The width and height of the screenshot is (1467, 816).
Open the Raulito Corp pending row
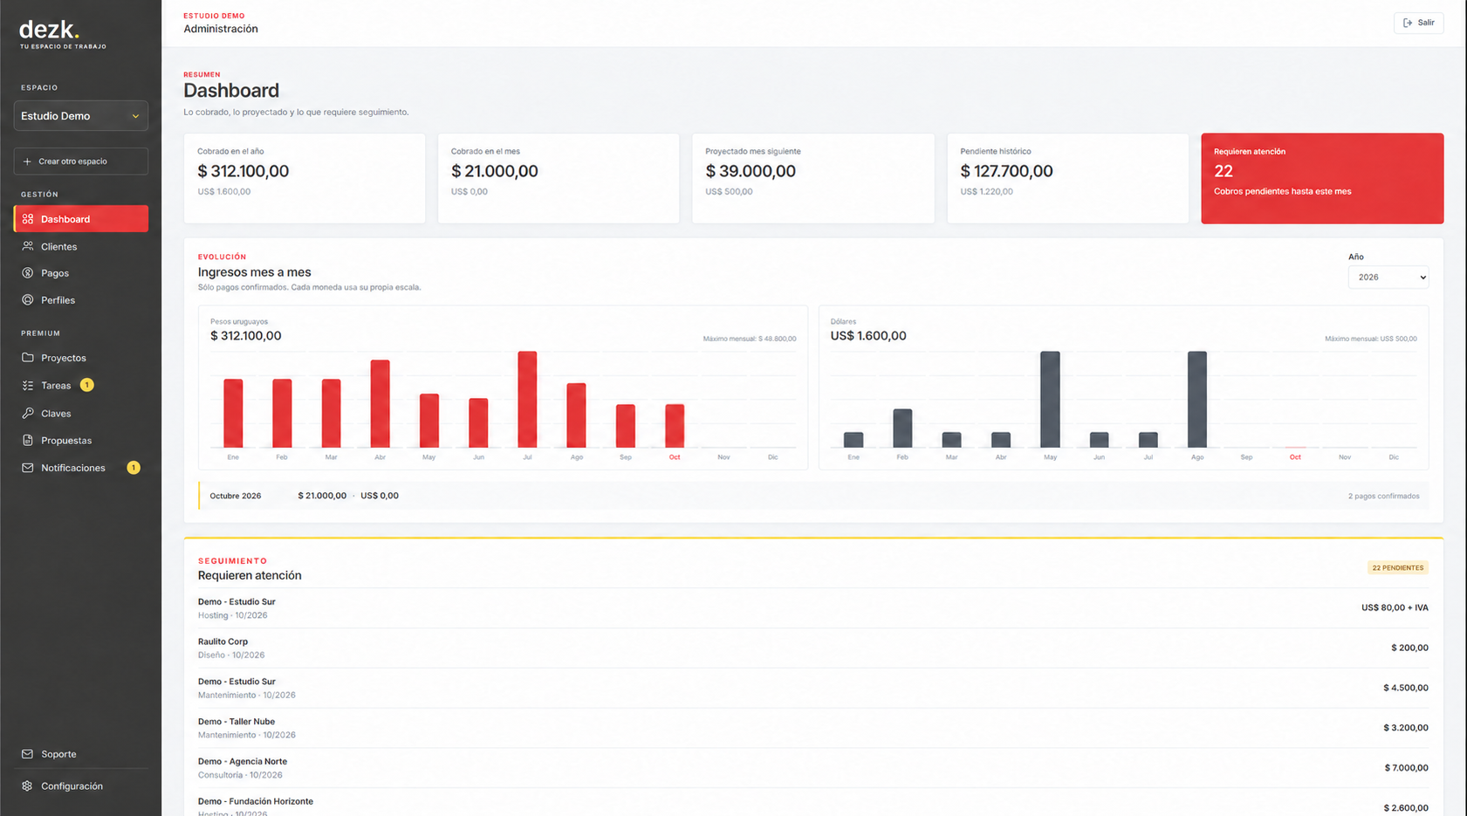(812, 648)
